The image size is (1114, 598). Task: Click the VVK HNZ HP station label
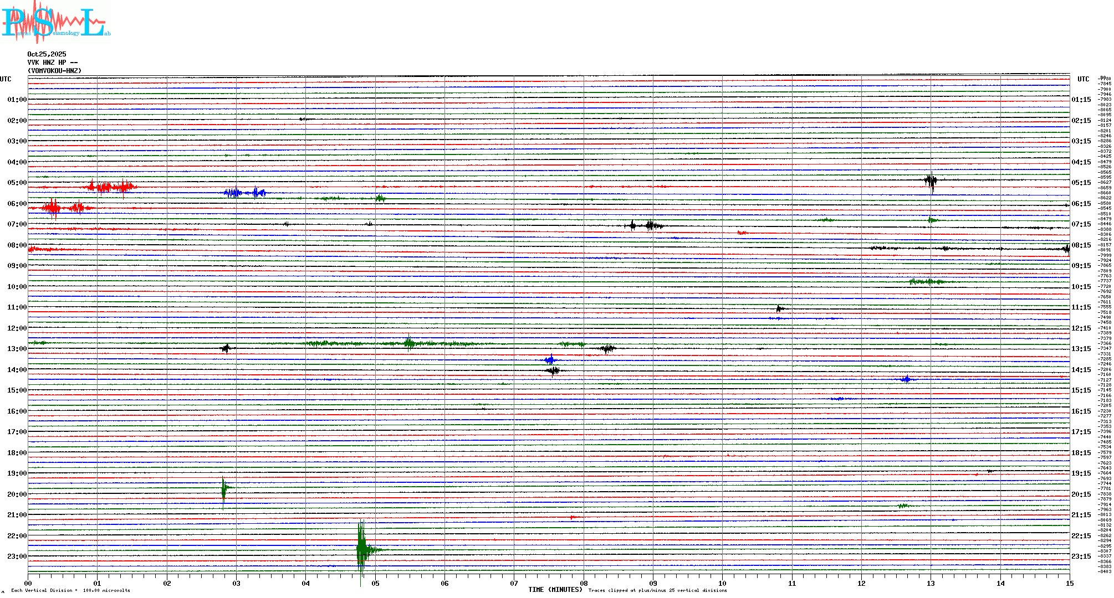pyautogui.click(x=52, y=63)
